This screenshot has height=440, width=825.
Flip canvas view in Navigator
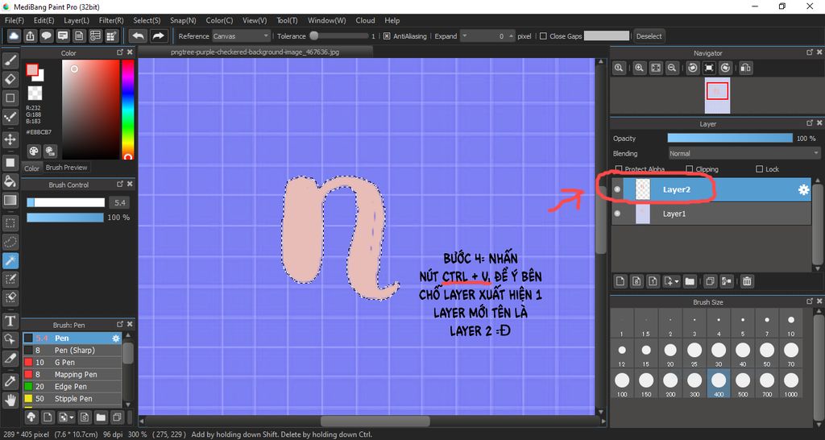[x=746, y=68]
